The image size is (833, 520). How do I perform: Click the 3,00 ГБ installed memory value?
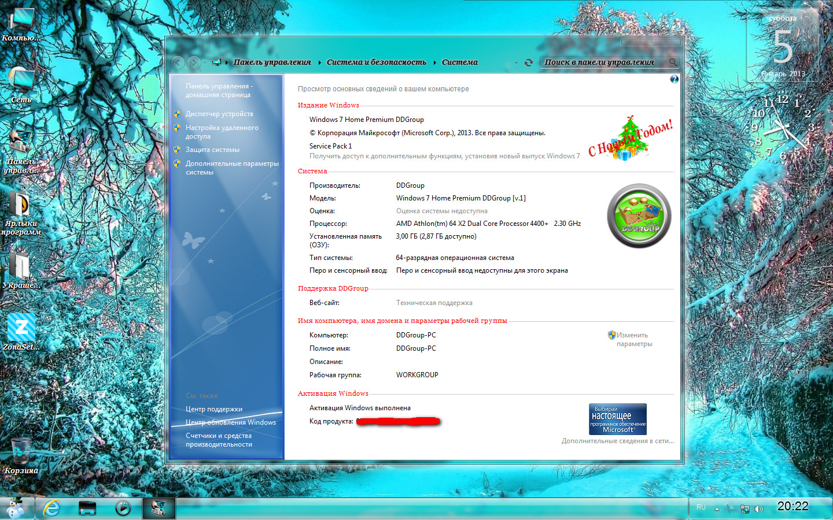coord(436,236)
